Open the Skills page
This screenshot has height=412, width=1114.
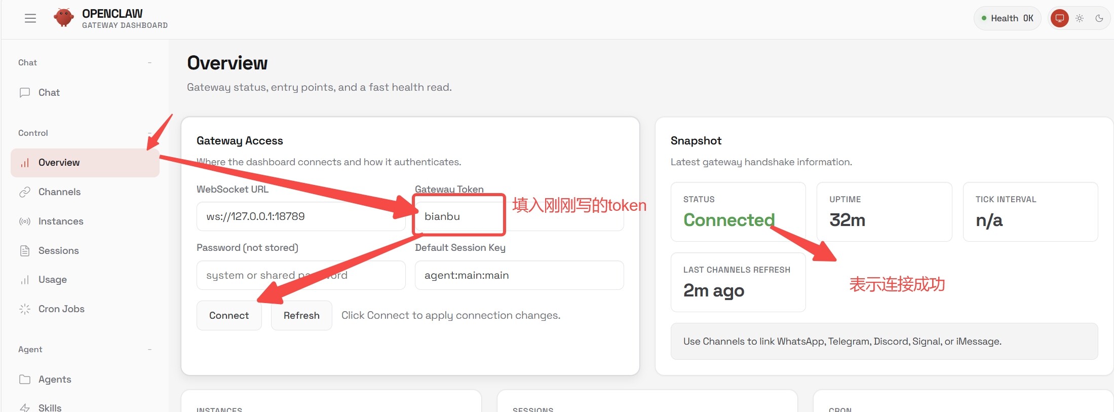(50, 407)
